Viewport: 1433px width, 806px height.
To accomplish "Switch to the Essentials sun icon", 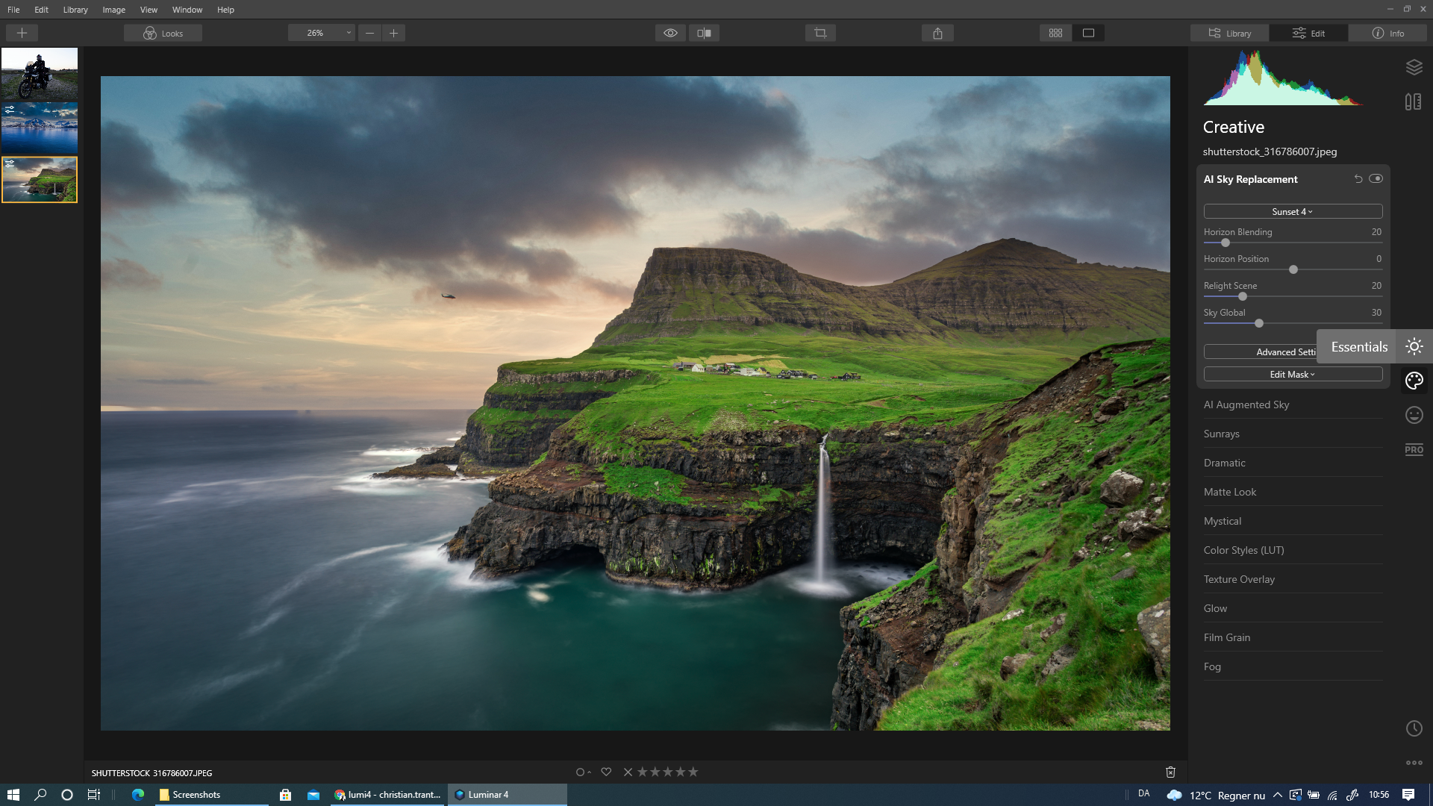I will 1414,346.
